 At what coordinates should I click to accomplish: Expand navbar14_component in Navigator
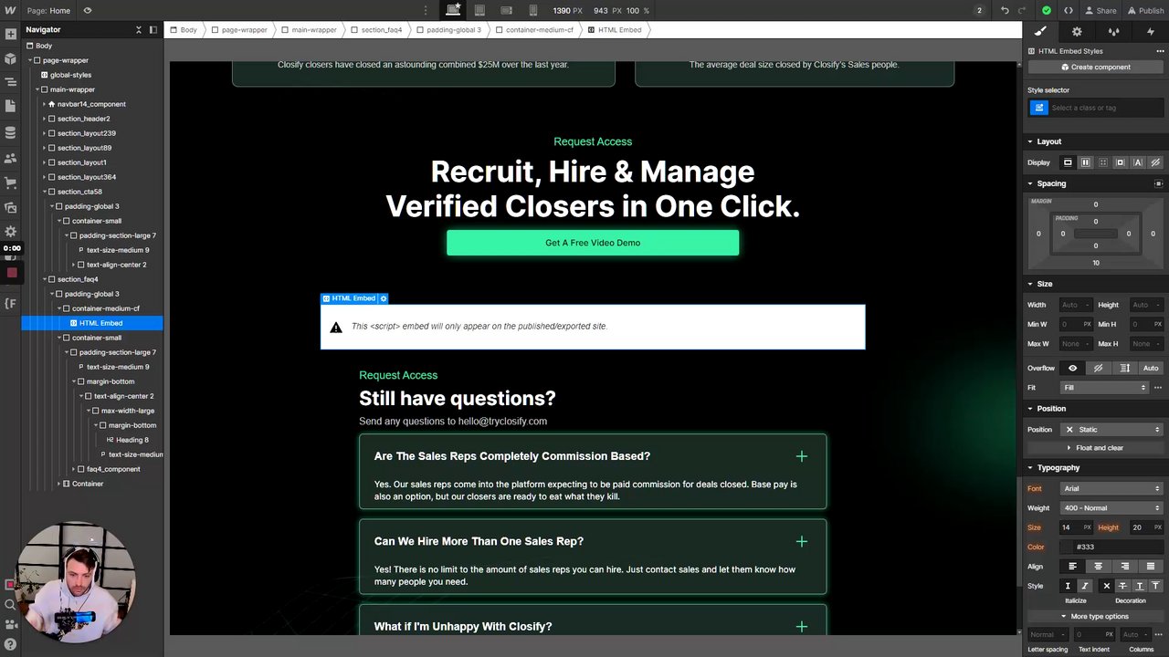click(44, 104)
